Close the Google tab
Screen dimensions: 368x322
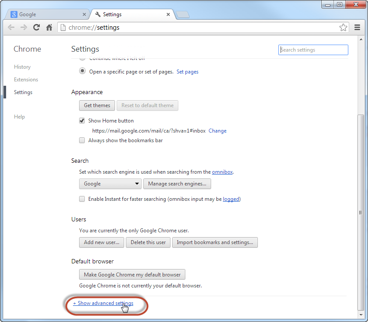click(x=84, y=14)
